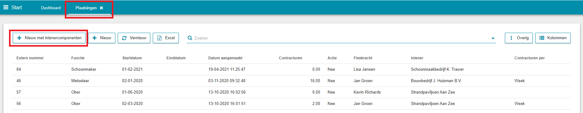Click the plus icon on Nieuw button
Image resolution: width=583 pixels, height=113 pixels.
tap(95, 38)
